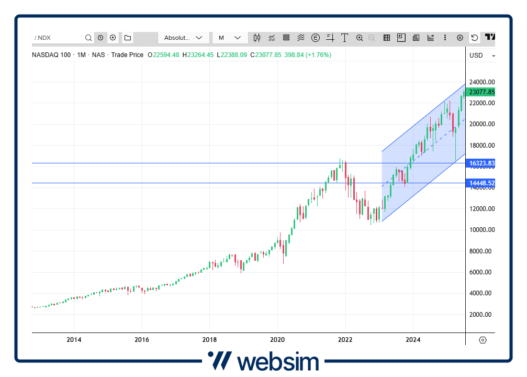Click the wavy lines studies icon
Screen dimensions: 527x377
coord(301,38)
